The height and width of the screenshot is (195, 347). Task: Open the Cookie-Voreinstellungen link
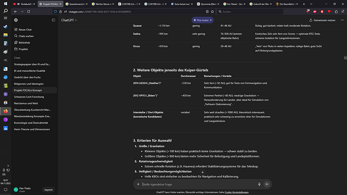(x=236, y=192)
